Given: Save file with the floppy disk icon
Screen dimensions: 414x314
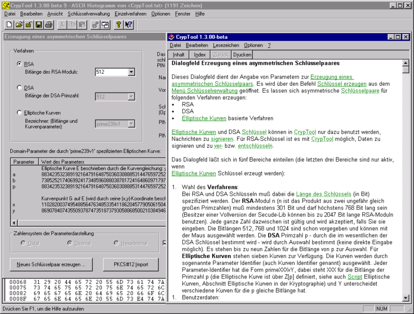Looking at the screenshot, I should pyautogui.click(x=39, y=25).
